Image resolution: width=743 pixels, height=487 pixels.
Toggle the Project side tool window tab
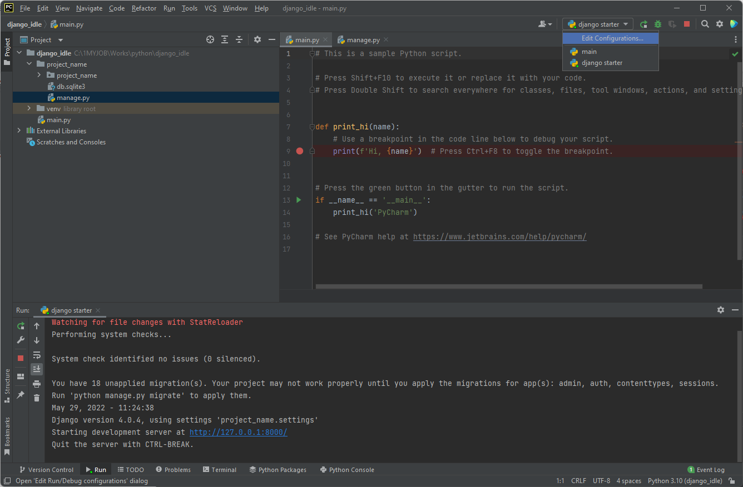click(7, 51)
